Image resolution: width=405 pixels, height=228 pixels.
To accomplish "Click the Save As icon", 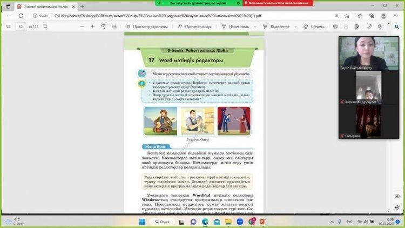I will (356, 26).
